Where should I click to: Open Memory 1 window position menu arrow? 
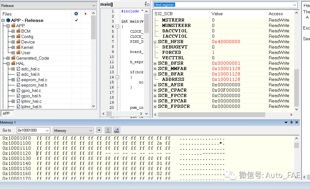pos(286,122)
